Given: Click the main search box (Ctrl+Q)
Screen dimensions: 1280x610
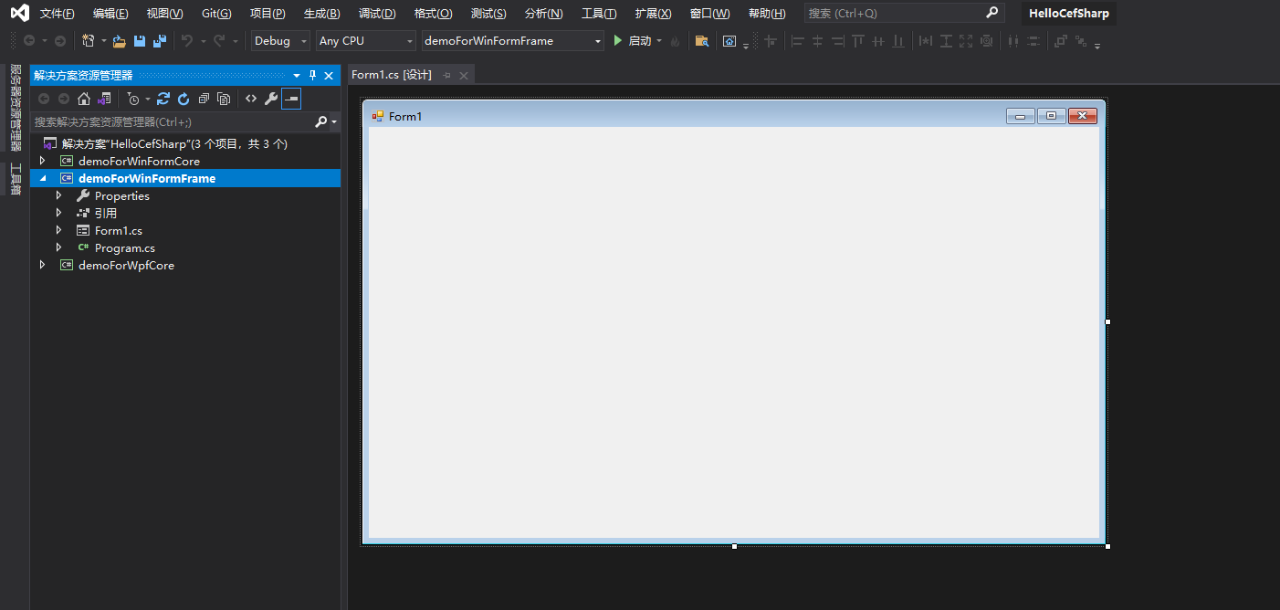Looking at the screenshot, I should pyautogui.click(x=904, y=14).
